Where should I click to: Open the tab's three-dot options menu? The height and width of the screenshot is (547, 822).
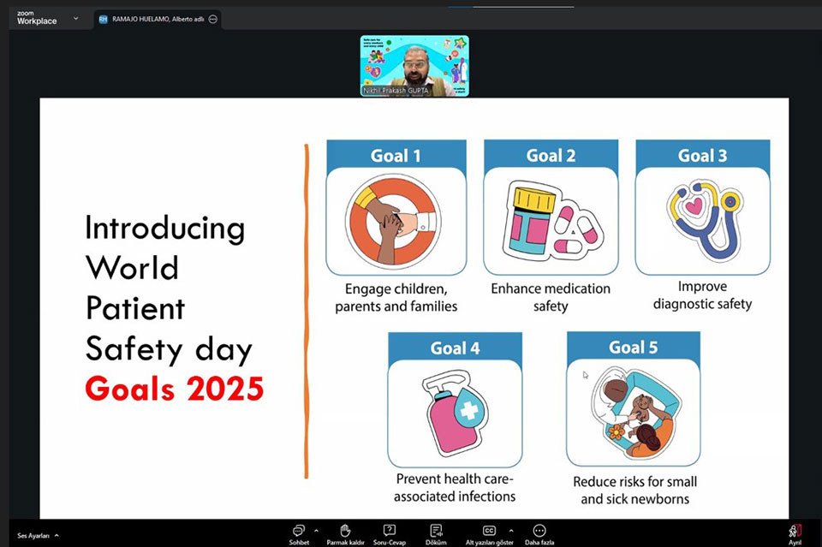pyautogui.click(x=212, y=19)
